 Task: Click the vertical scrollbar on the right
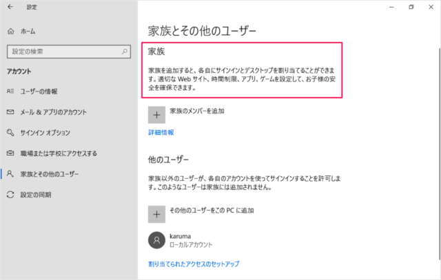point(437,138)
